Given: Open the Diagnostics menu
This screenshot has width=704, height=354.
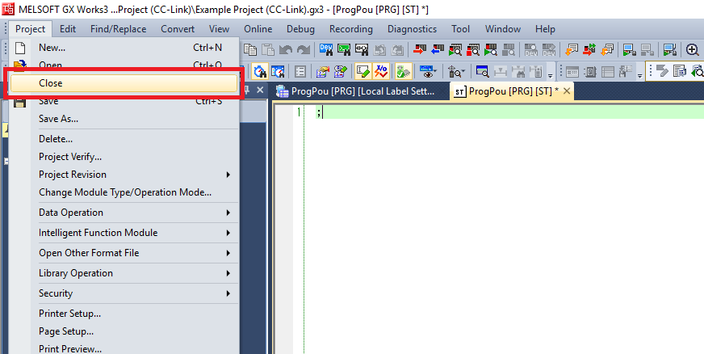Looking at the screenshot, I should pyautogui.click(x=412, y=29).
